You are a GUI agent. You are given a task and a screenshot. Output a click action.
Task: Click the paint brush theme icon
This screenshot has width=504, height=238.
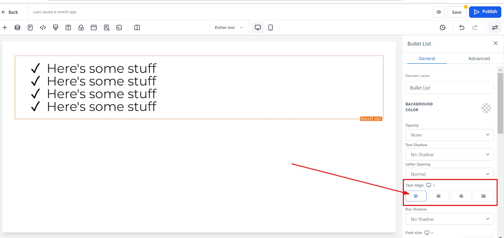[55, 28]
